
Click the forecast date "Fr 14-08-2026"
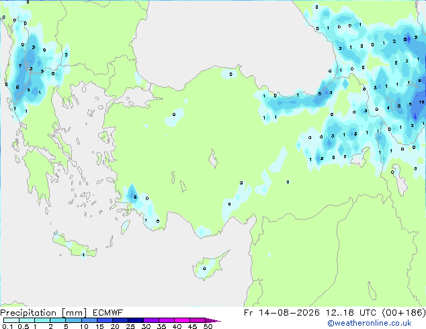pos(282,313)
